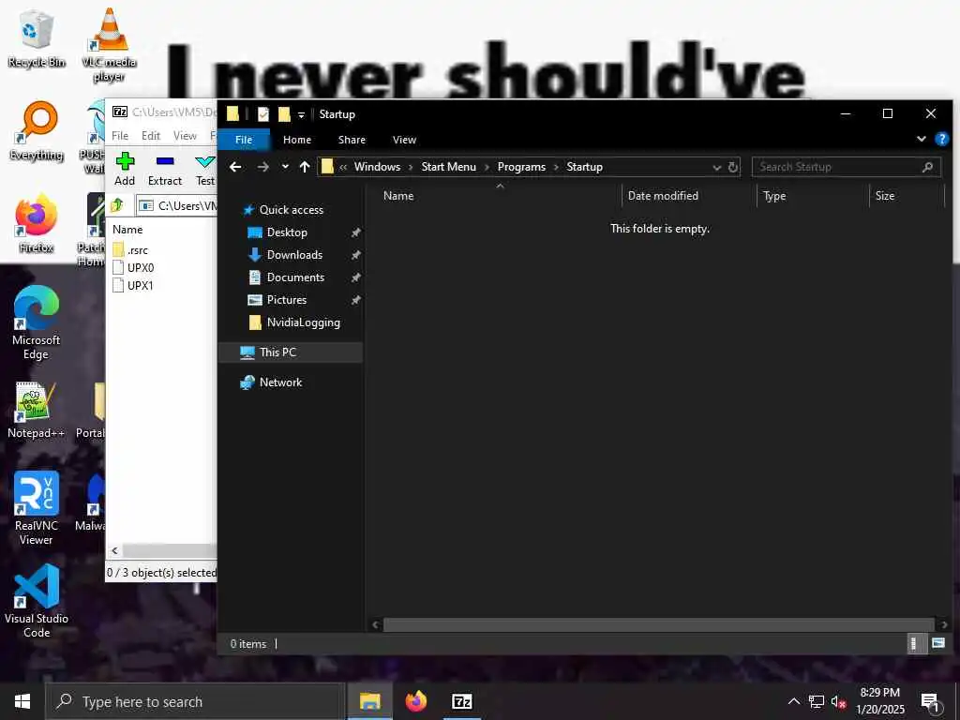The image size is (960, 720).
Task: Open the View tab in Explorer ribbon
Action: [404, 140]
